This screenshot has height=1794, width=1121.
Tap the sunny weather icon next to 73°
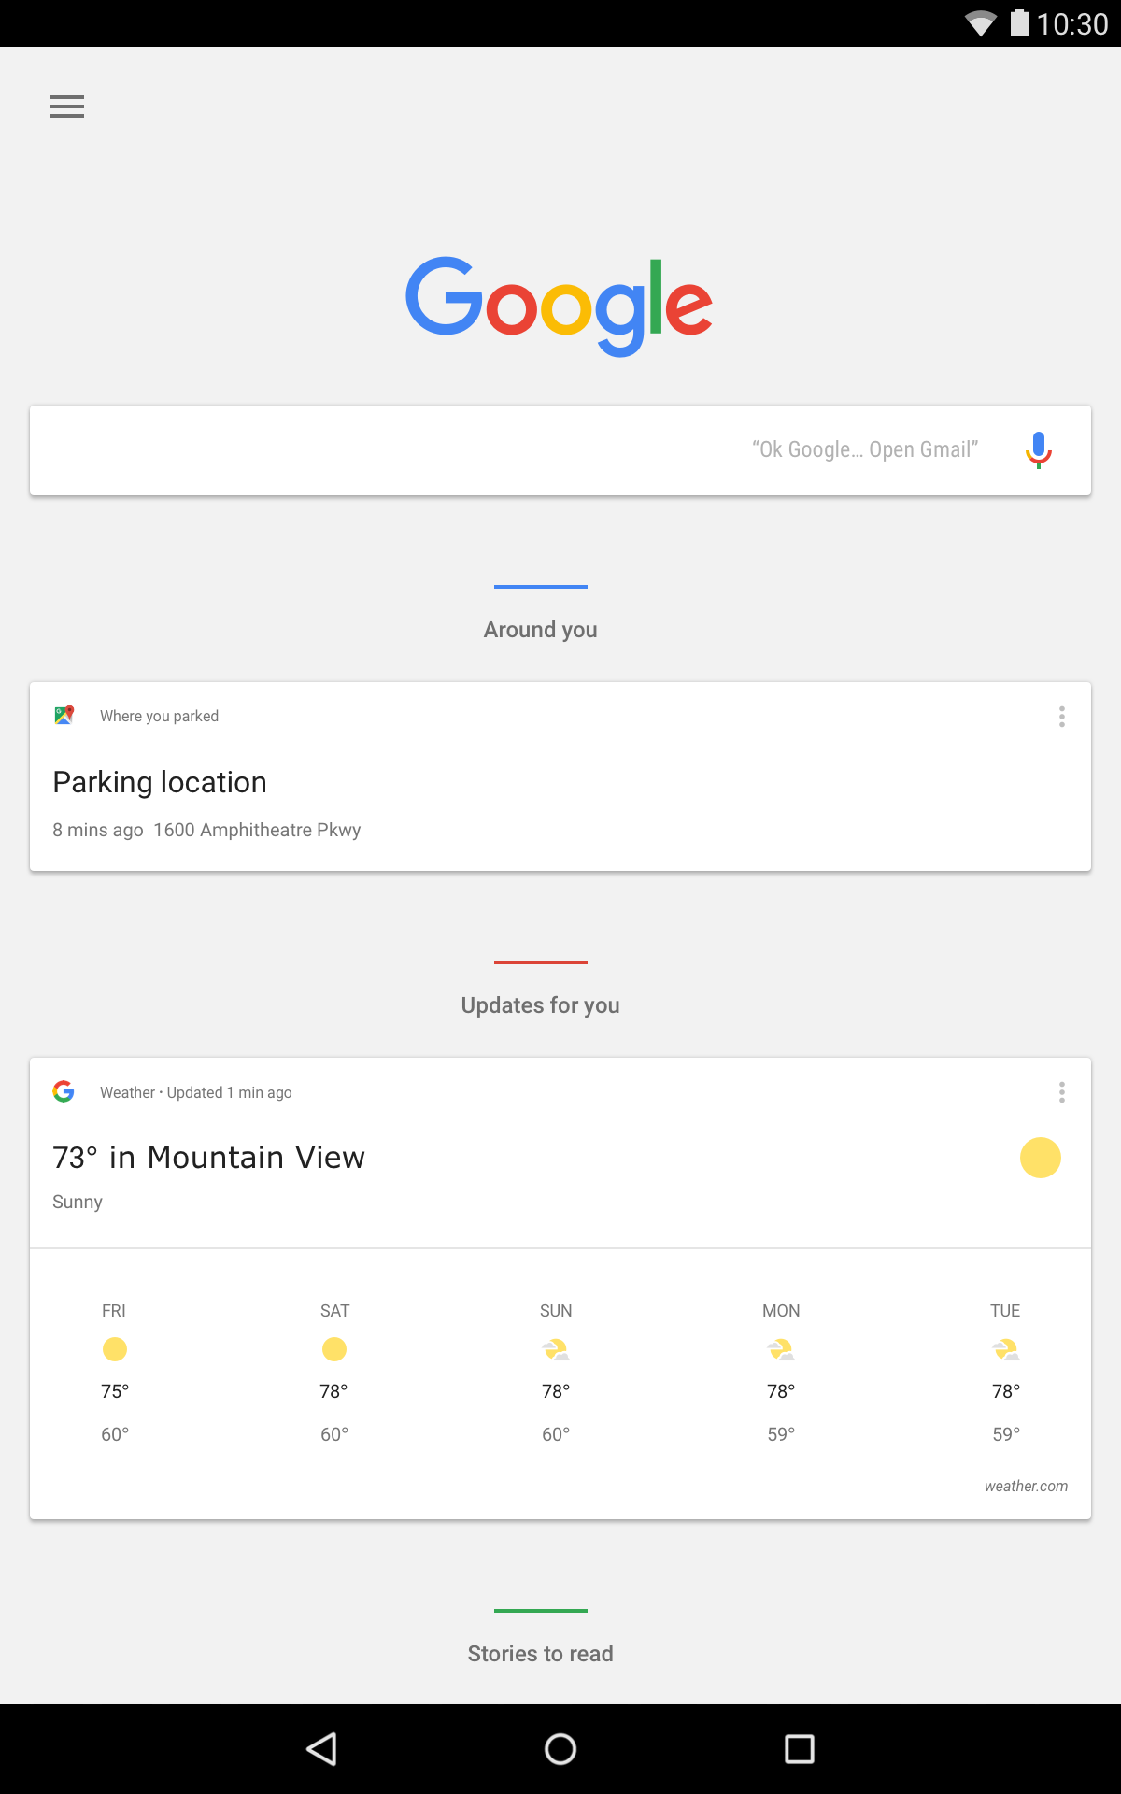1040,1157
